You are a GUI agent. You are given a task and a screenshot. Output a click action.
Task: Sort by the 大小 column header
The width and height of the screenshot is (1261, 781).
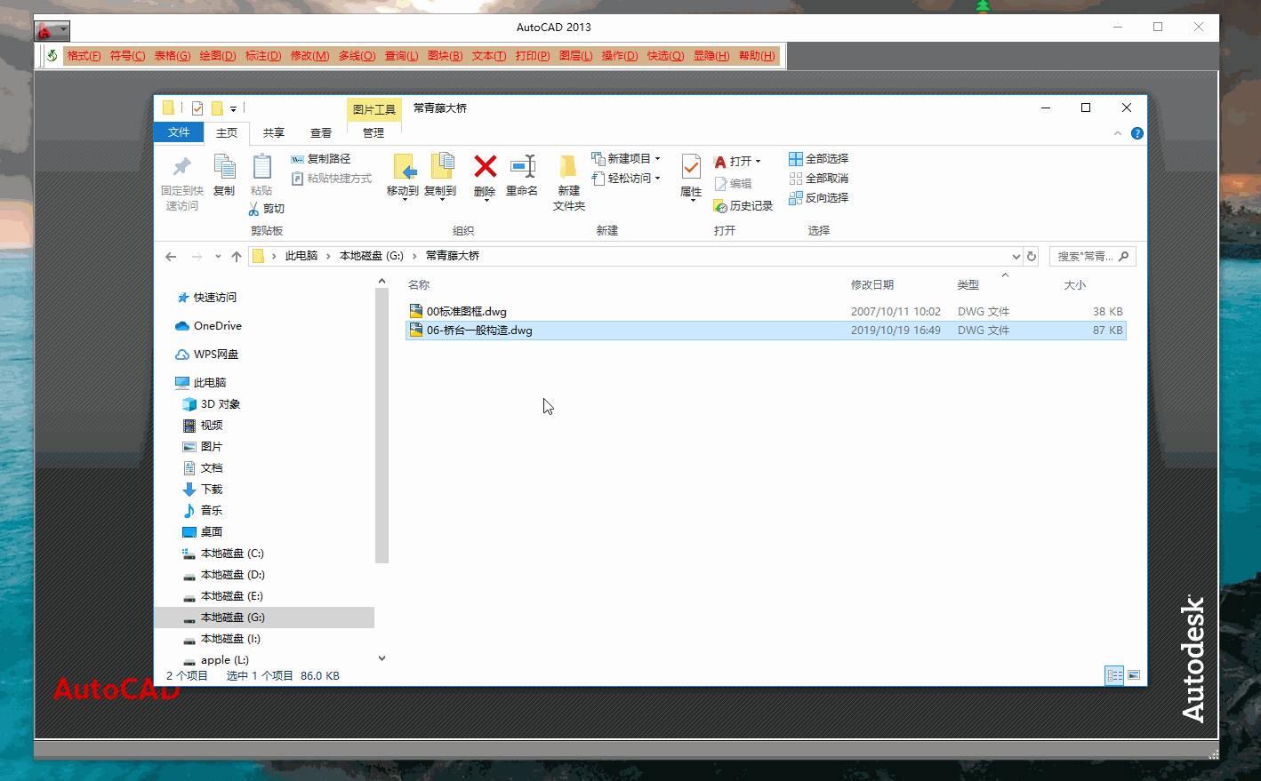point(1075,285)
